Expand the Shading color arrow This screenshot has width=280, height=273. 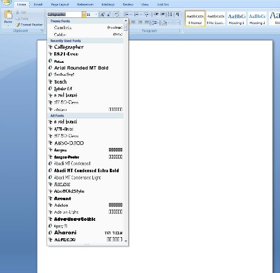[x=169, y=23]
